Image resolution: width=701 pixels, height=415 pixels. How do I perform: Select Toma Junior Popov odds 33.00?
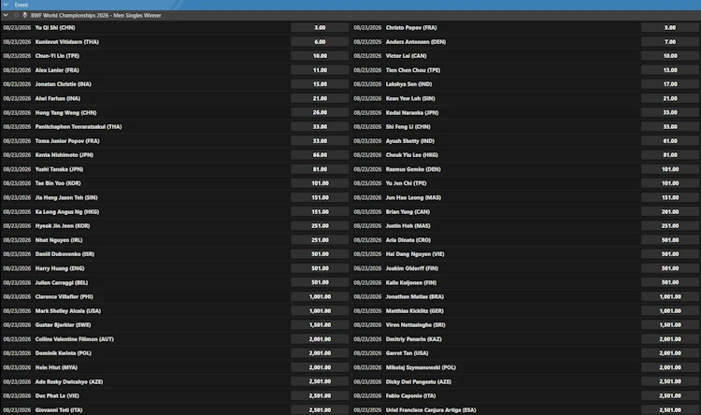(320, 141)
